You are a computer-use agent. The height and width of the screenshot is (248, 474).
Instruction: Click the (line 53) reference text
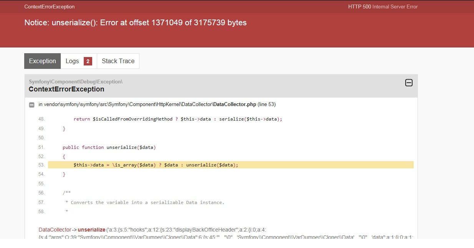pyautogui.click(x=267, y=104)
